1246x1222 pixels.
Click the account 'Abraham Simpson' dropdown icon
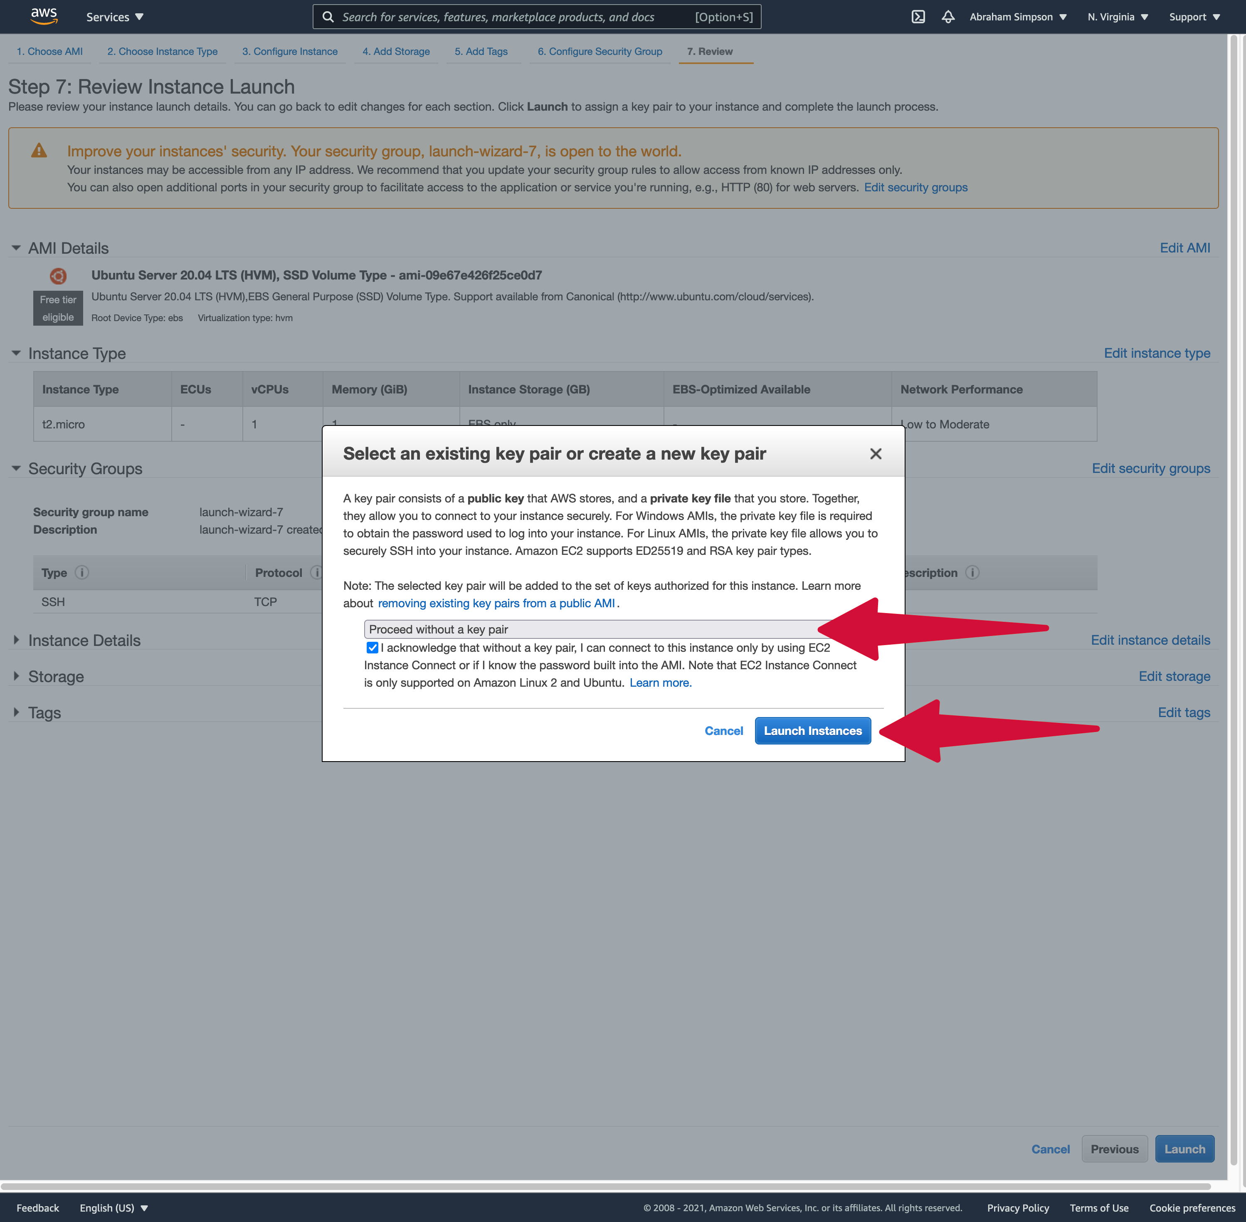(x=1063, y=17)
